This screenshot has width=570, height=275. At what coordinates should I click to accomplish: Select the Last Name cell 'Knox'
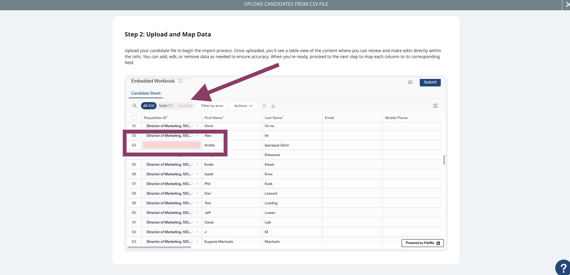(292, 174)
